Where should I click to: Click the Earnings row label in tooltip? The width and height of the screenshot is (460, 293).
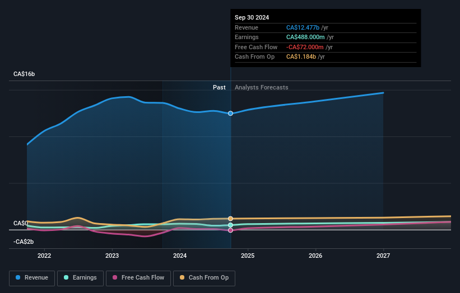pos(247,37)
